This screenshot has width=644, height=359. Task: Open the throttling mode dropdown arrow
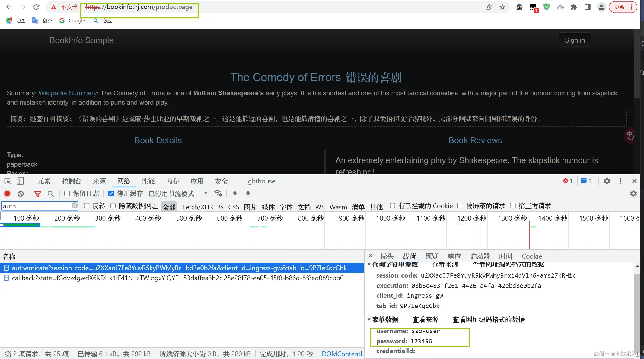tap(206, 193)
